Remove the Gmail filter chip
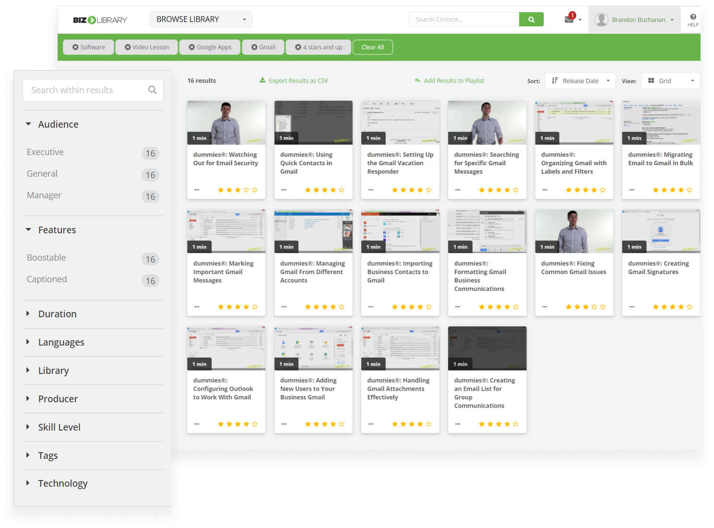The image size is (714, 528). point(254,47)
